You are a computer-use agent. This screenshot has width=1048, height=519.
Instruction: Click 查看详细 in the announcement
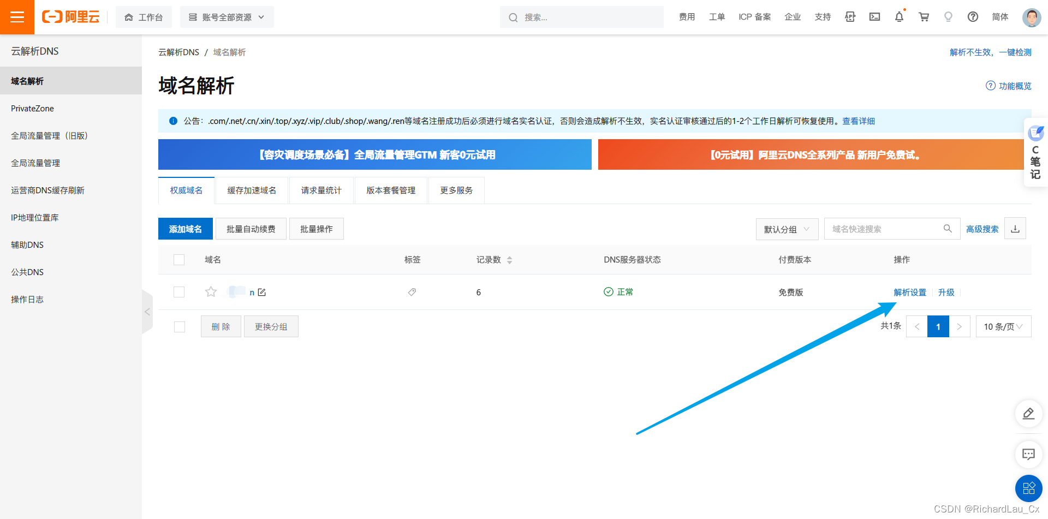[858, 121]
